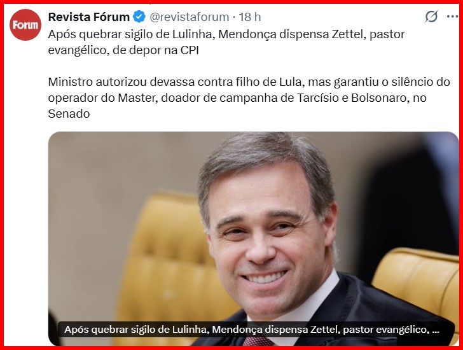Screen dimensions: 463x350
Task: Click the blue verified badge
Action: (x=139, y=17)
